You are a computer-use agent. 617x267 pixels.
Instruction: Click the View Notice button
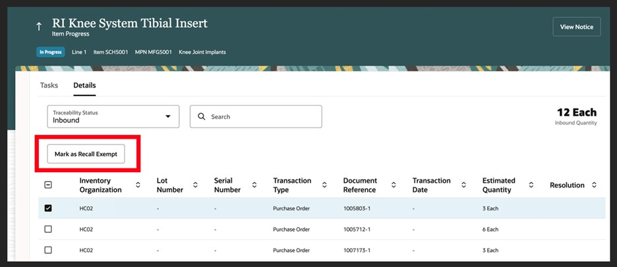[577, 27]
